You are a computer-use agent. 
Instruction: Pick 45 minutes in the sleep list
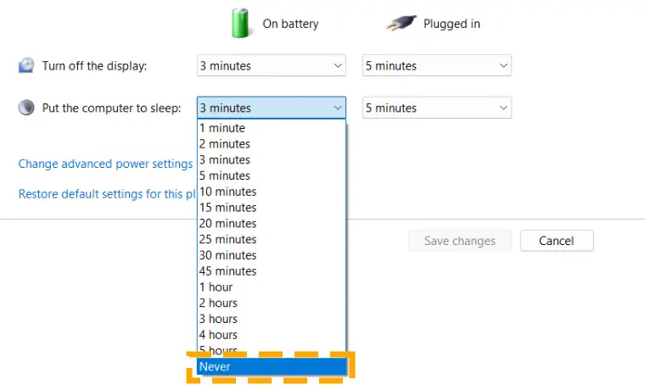(x=272, y=271)
